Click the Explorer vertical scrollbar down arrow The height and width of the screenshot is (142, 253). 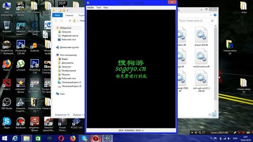coord(215,111)
